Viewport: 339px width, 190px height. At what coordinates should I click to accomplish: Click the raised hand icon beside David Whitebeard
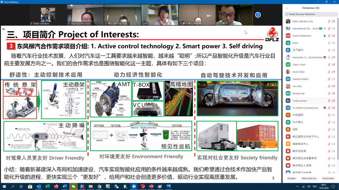(324, 36)
